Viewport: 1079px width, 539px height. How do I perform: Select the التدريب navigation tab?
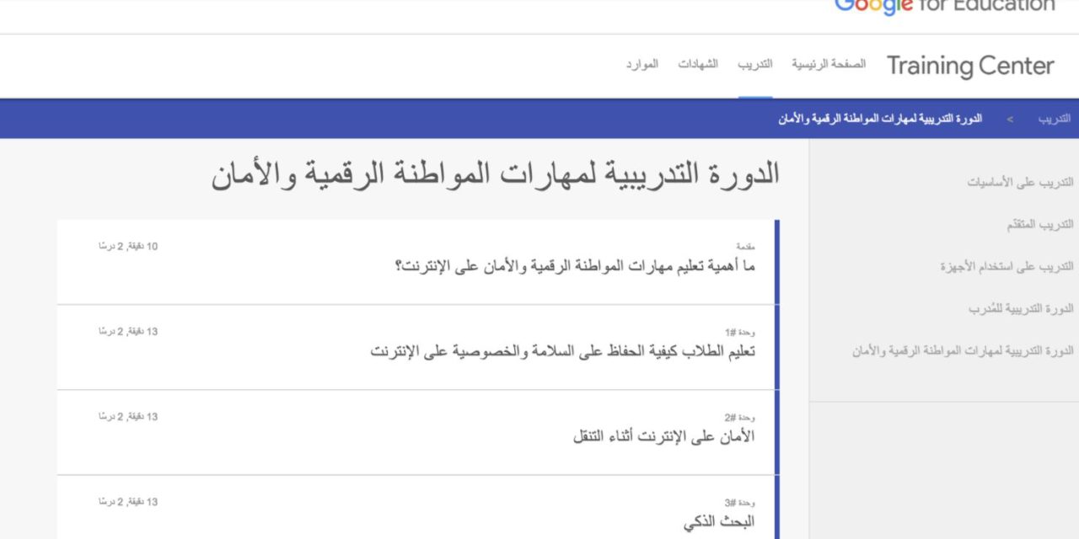755,64
